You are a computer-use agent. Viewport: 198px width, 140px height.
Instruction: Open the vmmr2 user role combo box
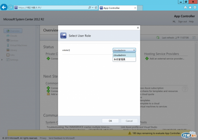tap(124, 50)
